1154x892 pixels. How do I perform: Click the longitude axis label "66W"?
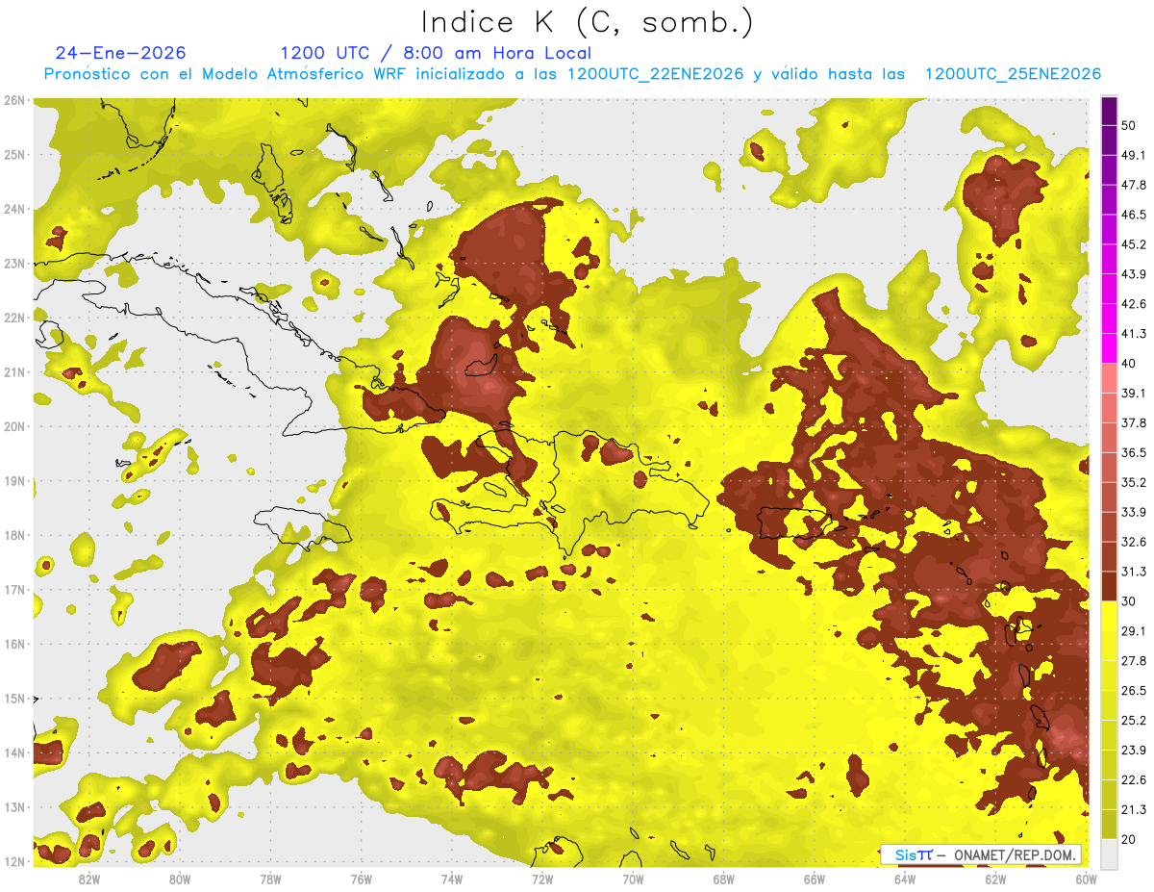coord(814,879)
